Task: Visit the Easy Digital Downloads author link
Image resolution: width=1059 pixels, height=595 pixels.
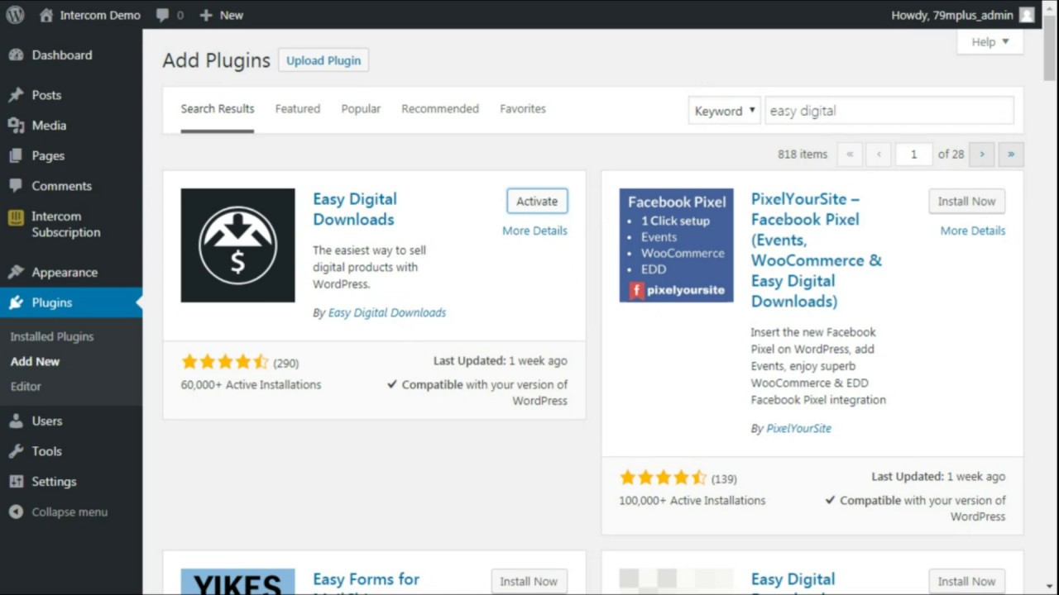Action: [387, 312]
